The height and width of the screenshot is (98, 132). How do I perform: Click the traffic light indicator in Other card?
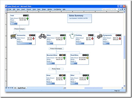coord(86,75)
